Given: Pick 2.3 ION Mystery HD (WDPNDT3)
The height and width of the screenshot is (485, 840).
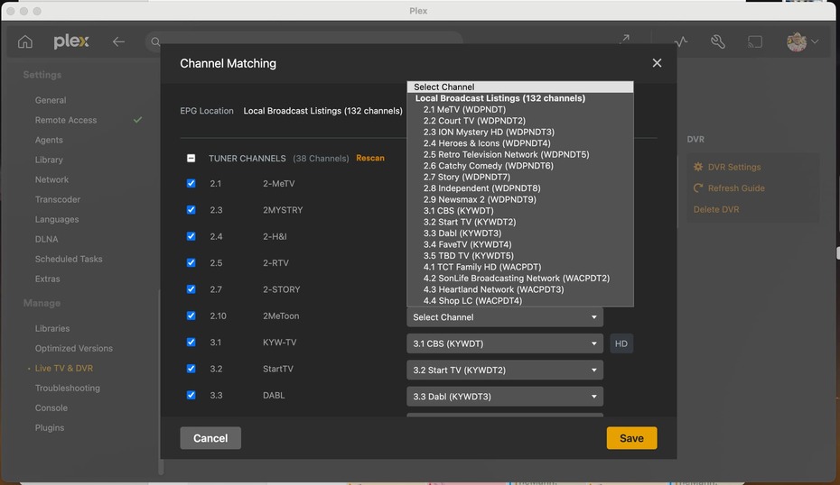Looking at the screenshot, I should tap(519, 132).
